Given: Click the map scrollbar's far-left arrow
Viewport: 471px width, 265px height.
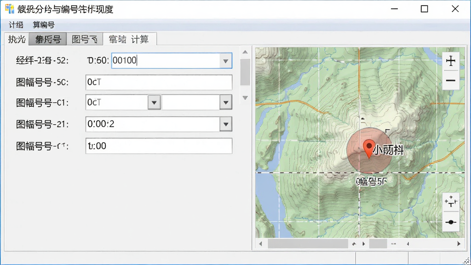Looking at the screenshot, I should [260, 244].
